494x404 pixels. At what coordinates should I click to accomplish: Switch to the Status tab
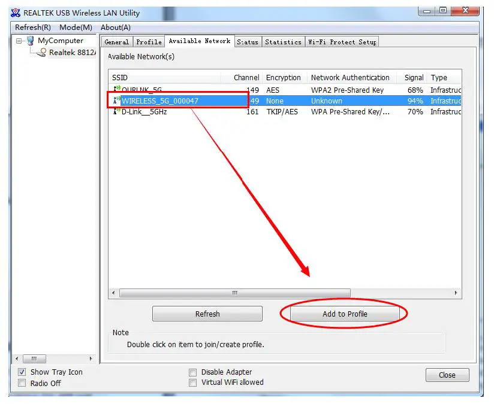click(x=248, y=42)
